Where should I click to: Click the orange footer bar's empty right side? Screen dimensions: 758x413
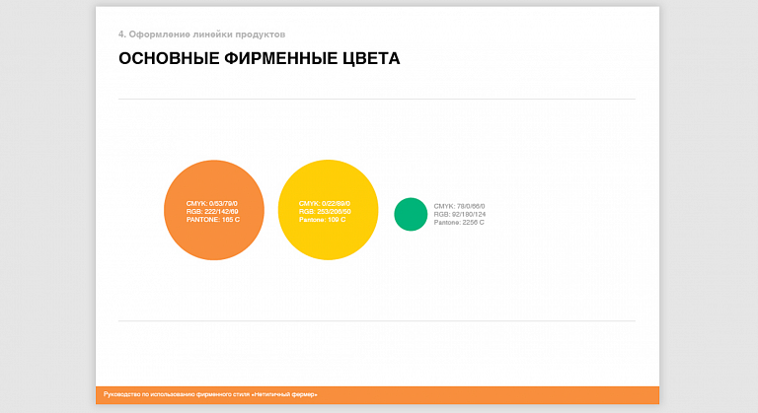point(489,395)
